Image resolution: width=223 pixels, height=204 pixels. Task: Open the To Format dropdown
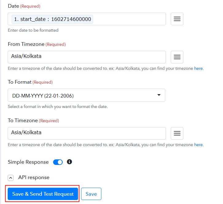[x=86, y=95]
